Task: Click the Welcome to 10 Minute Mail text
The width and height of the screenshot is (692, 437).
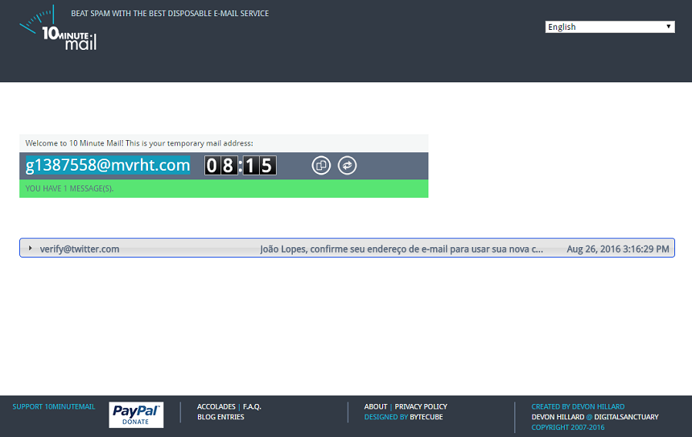Action: [x=139, y=143]
